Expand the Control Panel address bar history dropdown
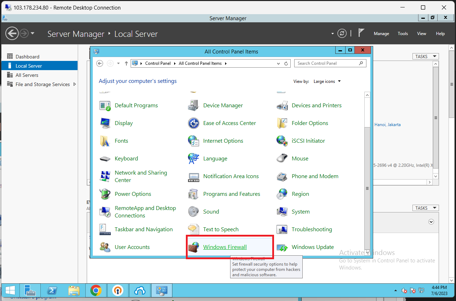The width and height of the screenshot is (456, 301). (278, 63)
